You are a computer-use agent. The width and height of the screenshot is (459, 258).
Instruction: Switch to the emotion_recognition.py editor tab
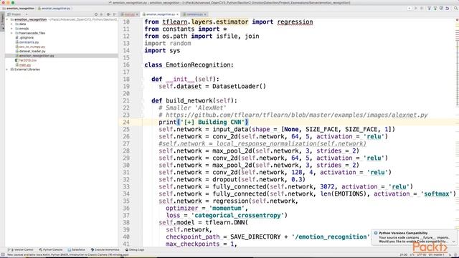point(161,14)
